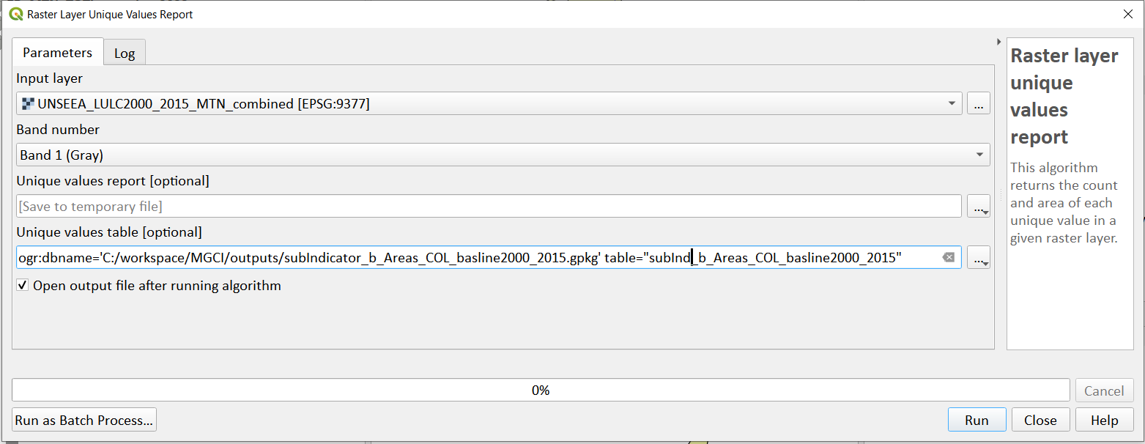Click into Unique values report field
This screenshot has height=444, width=1145.
[x=489, y=207]
